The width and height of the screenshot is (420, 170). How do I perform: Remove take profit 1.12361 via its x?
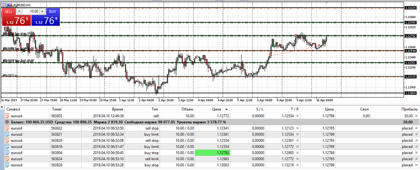[297, 140]
